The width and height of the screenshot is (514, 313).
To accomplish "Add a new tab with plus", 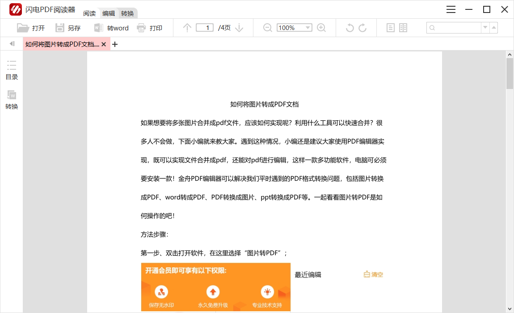I will click(115, 44).
